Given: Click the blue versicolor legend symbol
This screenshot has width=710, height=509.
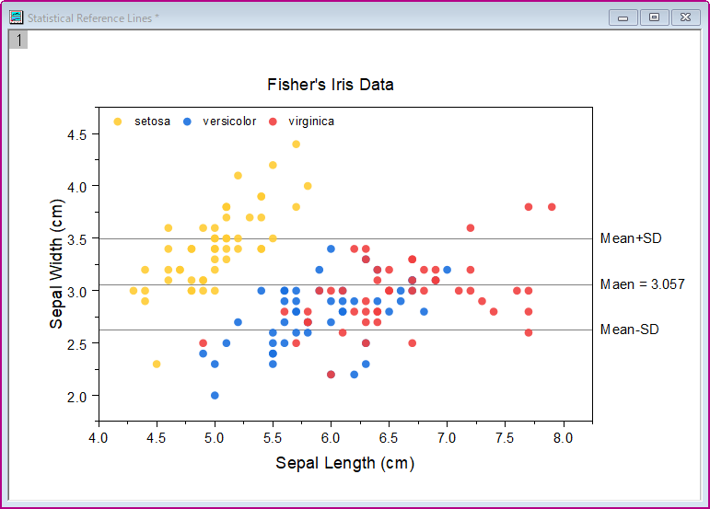Looking at the screenshot, I should [x=188, y=121].
